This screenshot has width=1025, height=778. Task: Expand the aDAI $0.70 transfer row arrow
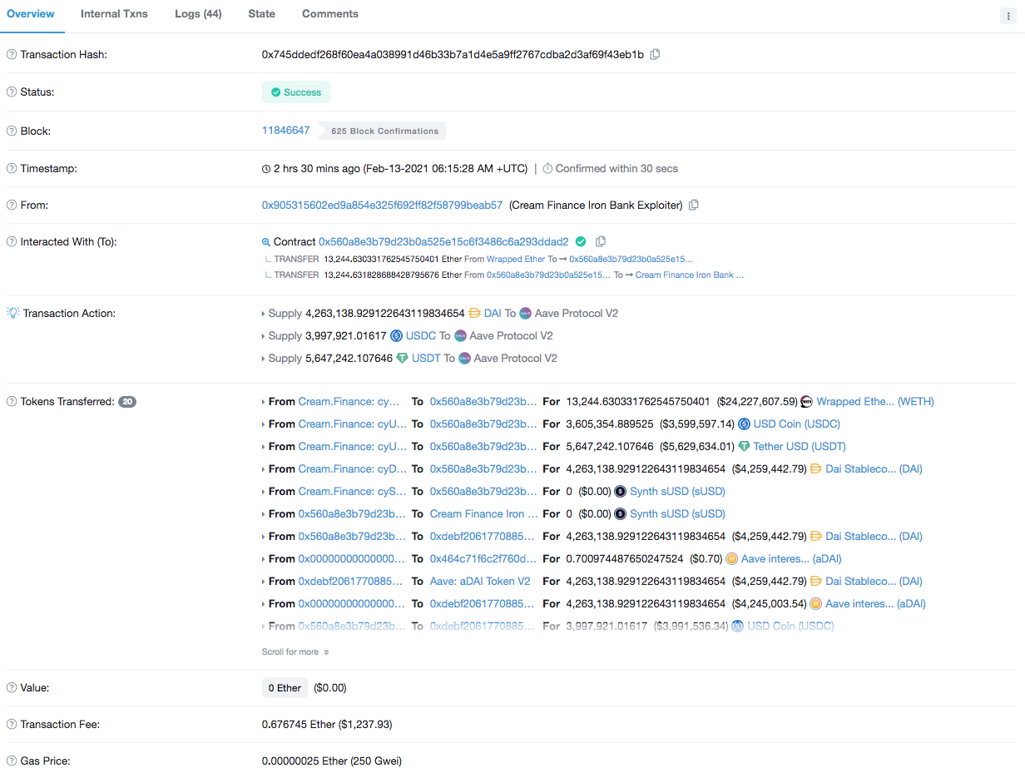click(x=264, y=559)
